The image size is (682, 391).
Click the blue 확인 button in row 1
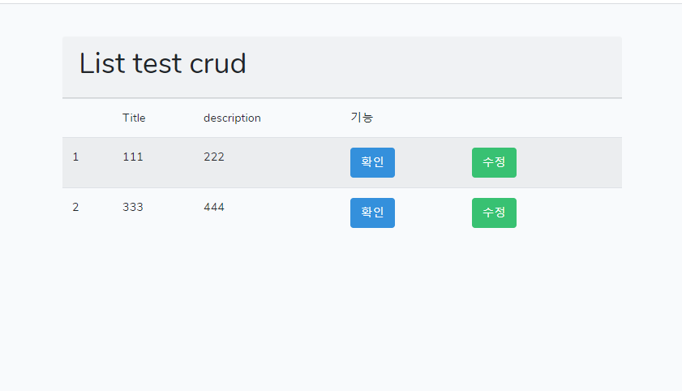tap(372, 162)
